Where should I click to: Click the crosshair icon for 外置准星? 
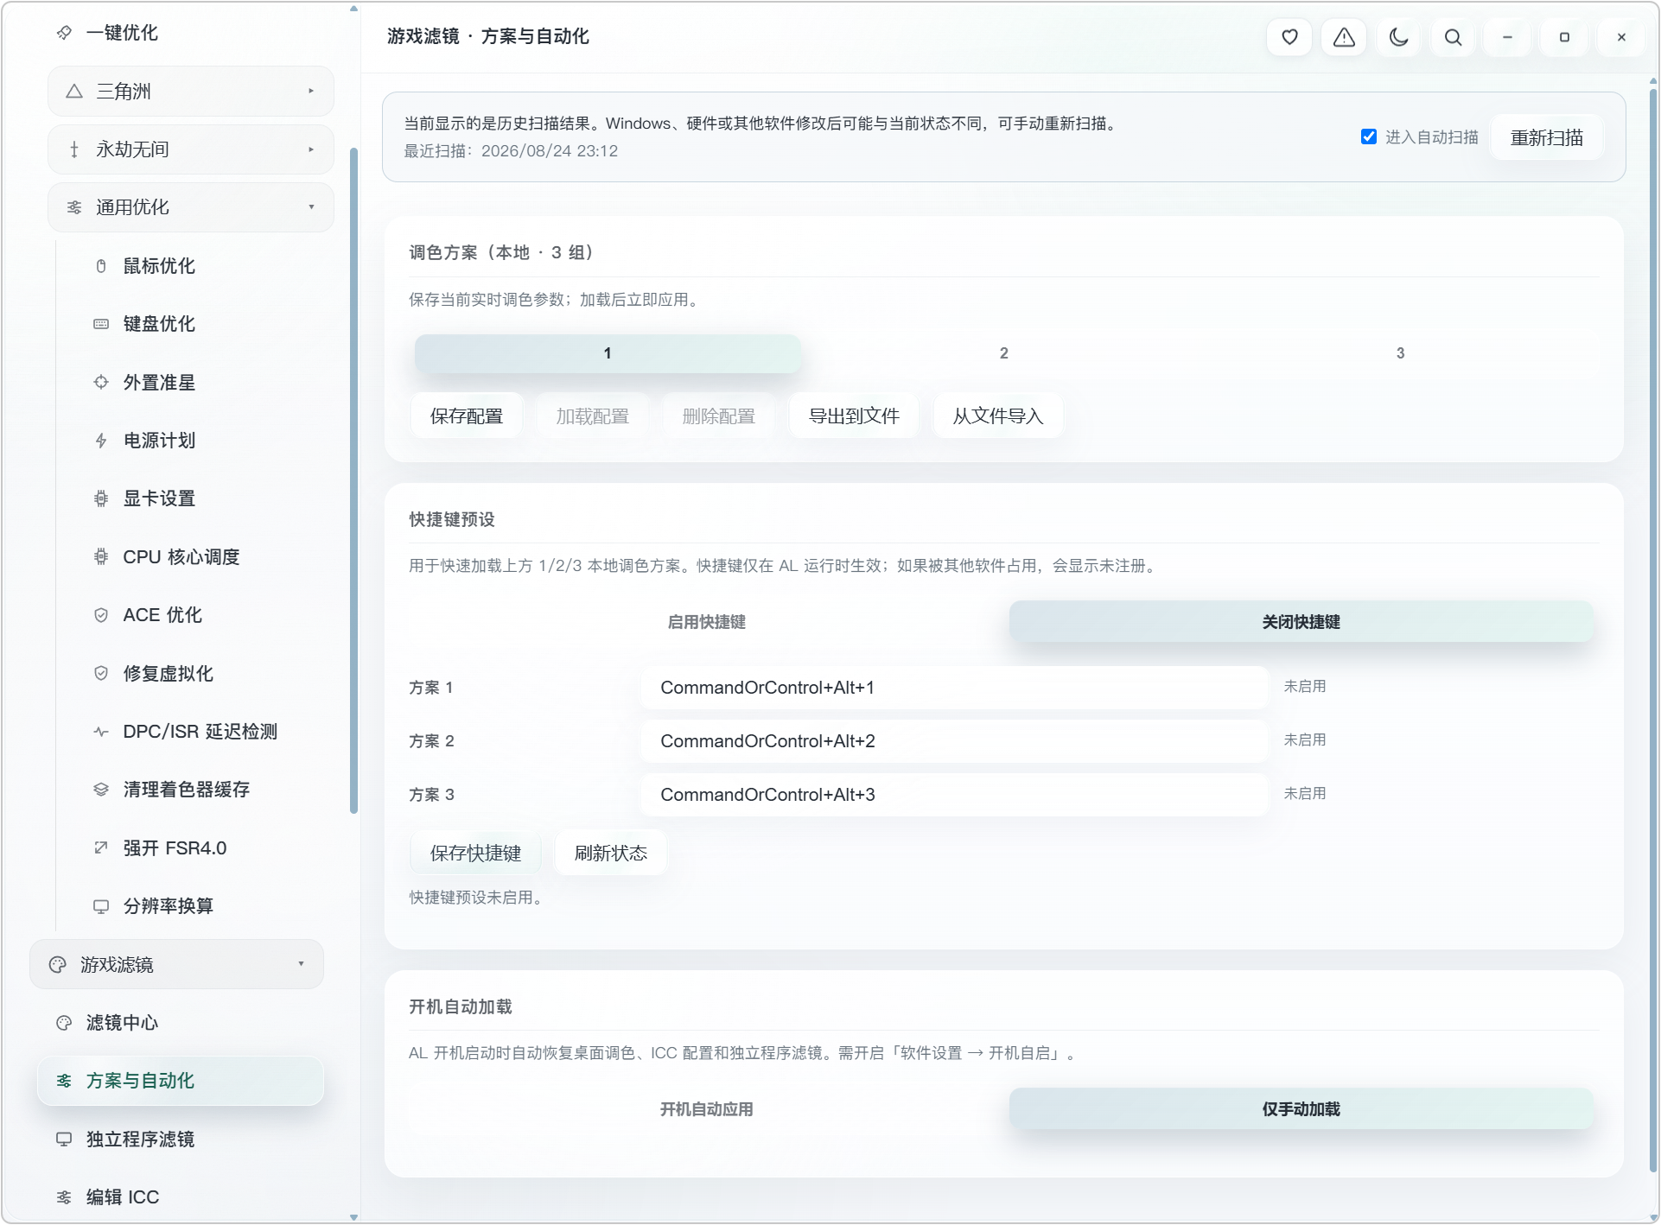(101, 382)
